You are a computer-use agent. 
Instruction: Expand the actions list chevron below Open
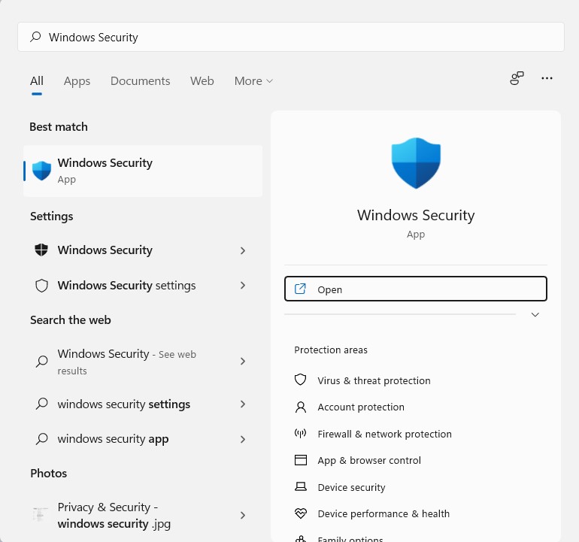pyautogui.click(x=535, y=315)
